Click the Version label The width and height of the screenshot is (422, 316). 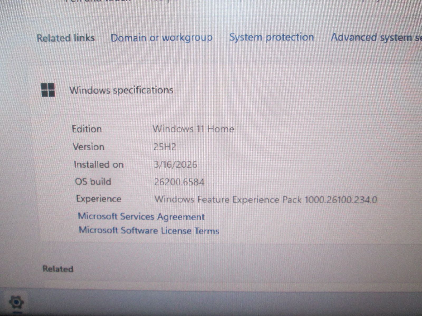point(88,147)
